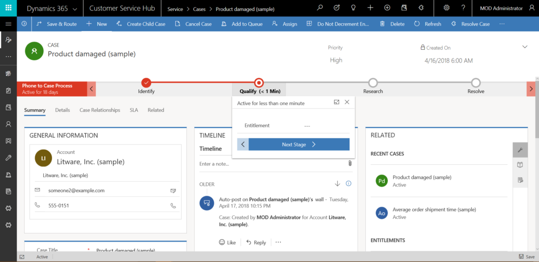Toggle the hamburger site map menu
539x262 pixels.
[x=8, y=24]
